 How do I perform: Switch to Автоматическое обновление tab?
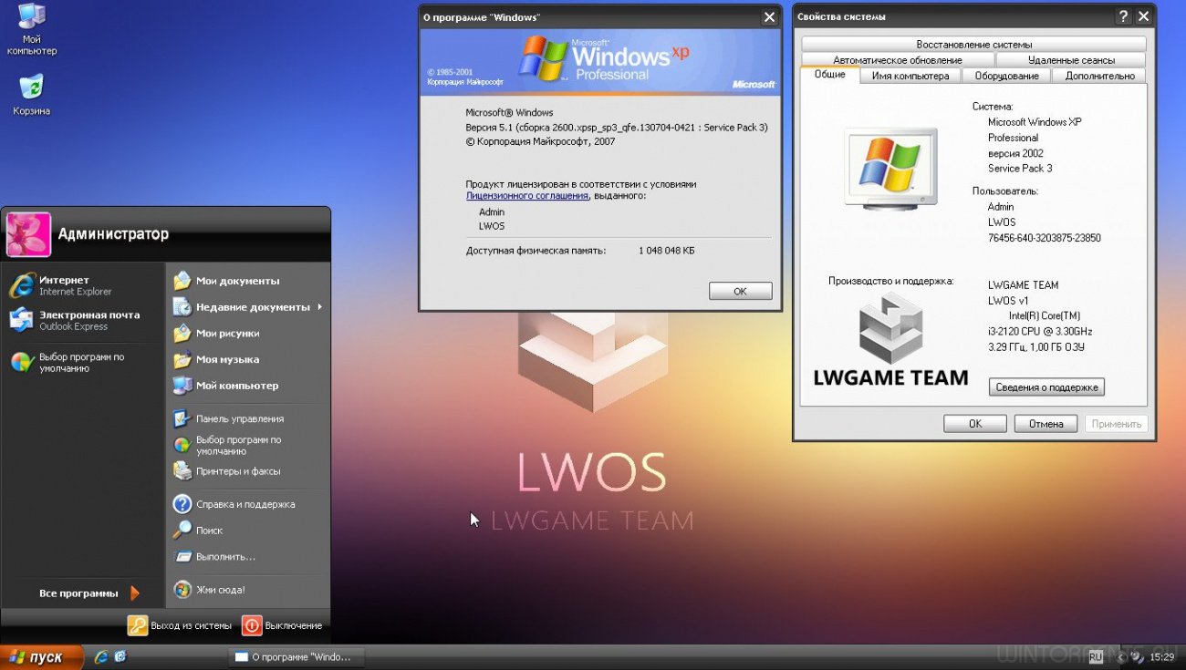(897, 60)
